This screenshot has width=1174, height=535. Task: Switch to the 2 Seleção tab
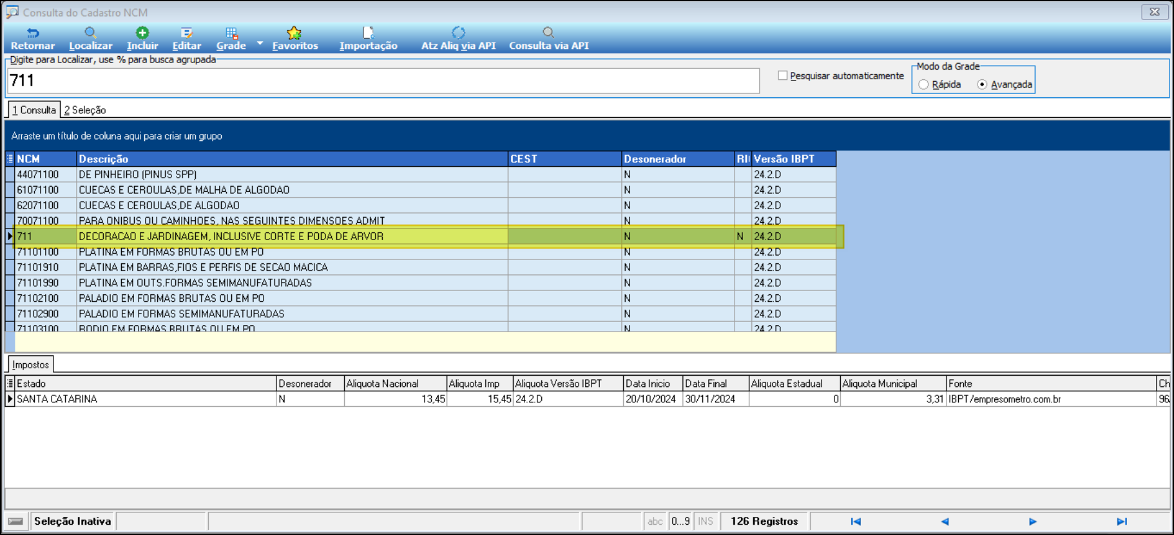84,110
